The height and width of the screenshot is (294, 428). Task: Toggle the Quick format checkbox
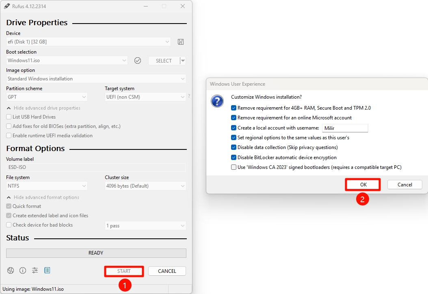(9, 206)
